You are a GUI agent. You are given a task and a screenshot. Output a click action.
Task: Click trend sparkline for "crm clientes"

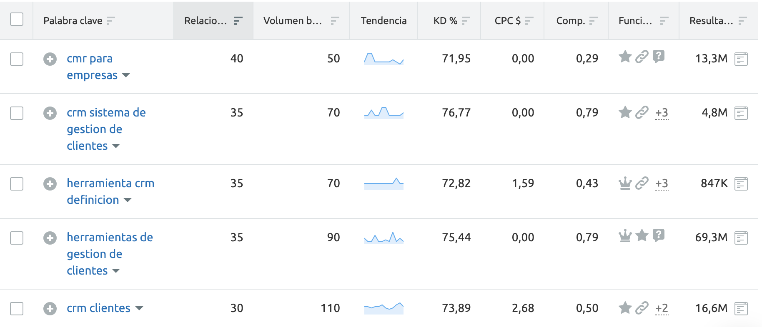pyautogui.click(x=384, y=308)
